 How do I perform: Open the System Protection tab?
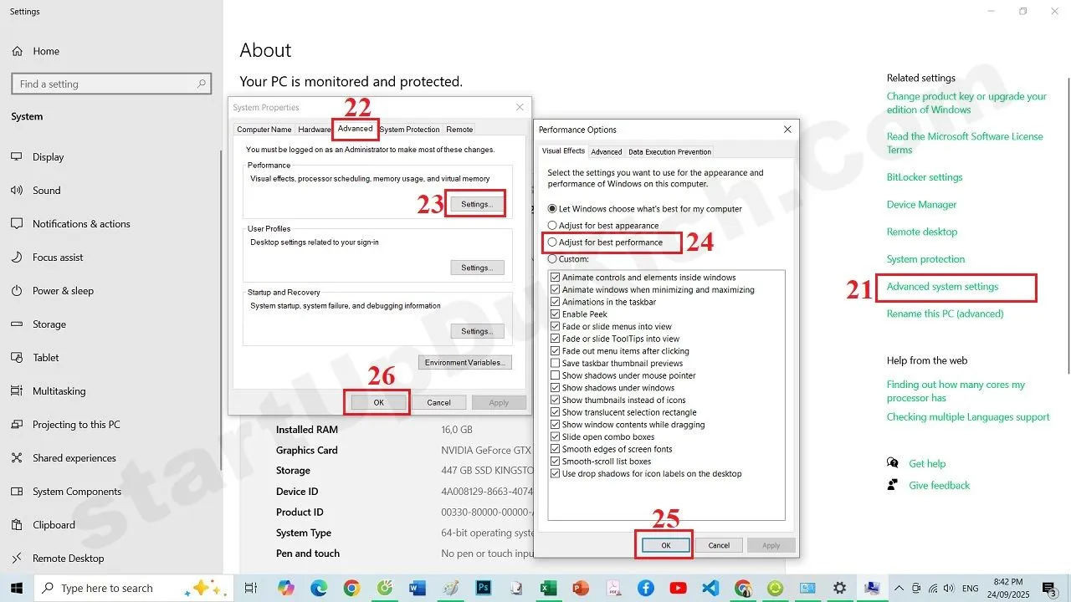click(x=409, y=130)
